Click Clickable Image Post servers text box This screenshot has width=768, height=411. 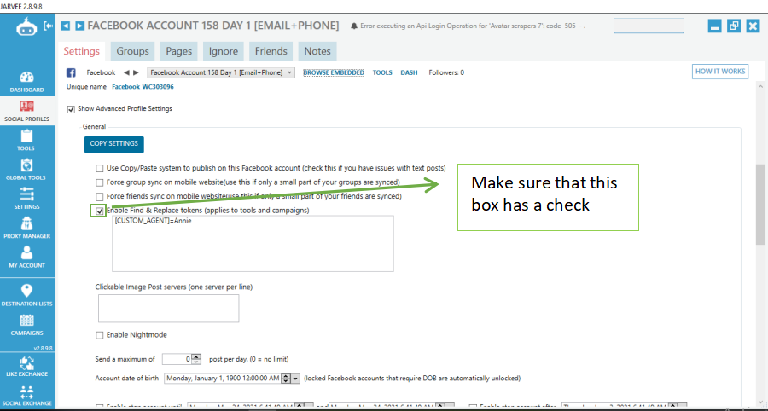pos(168,309)
